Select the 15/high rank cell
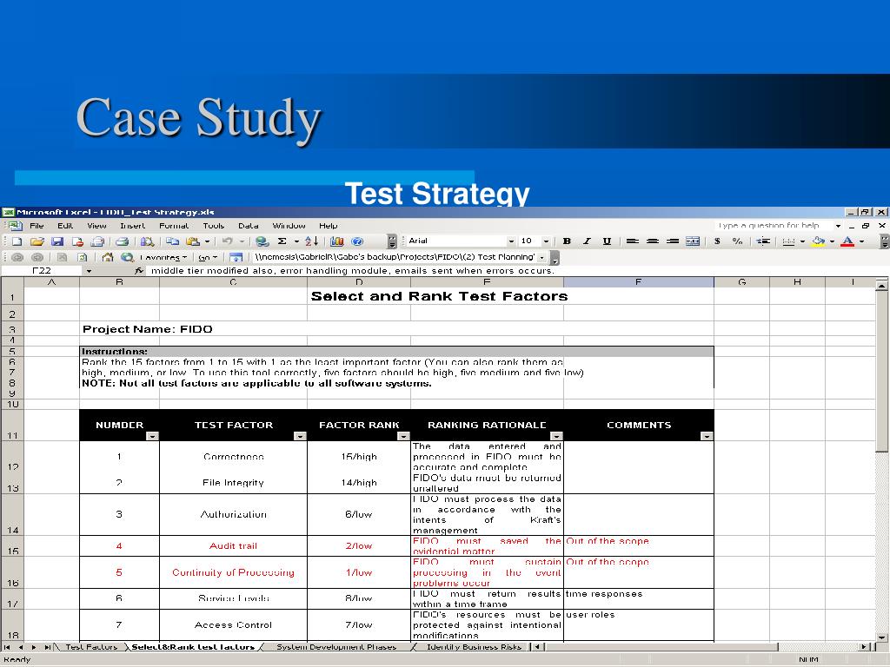 pyautogui.click(x=359, y=457)
